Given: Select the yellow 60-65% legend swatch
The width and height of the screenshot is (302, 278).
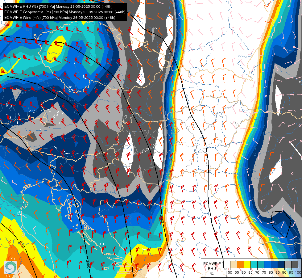Looking at the screenshot, I should point(247,264).
